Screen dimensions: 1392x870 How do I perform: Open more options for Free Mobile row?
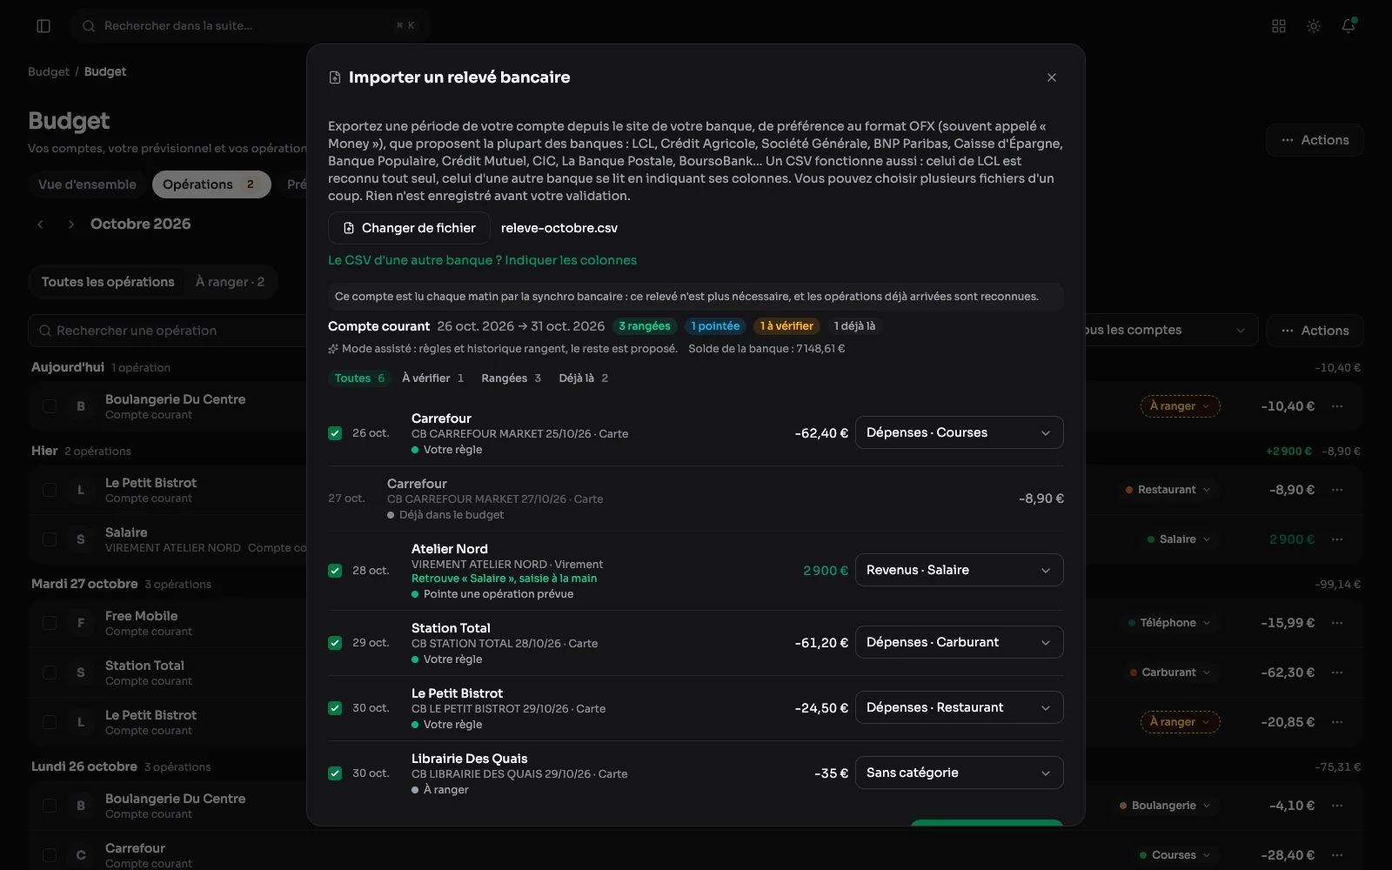coord(1337,623)
